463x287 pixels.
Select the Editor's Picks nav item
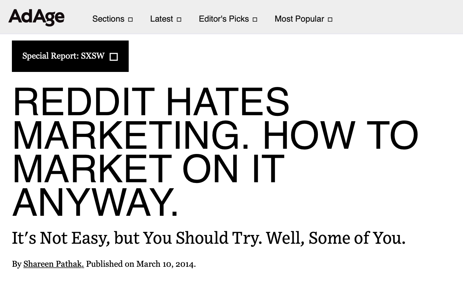tap(224, 19)
